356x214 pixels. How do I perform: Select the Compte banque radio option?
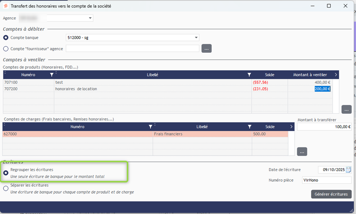6,38
